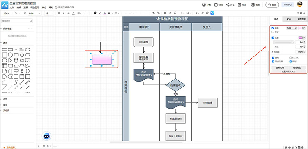Click the 粘贴样式 button
The height and width of the screenshot is (149, 308).
pyautogui.click(x=297, y=68)
